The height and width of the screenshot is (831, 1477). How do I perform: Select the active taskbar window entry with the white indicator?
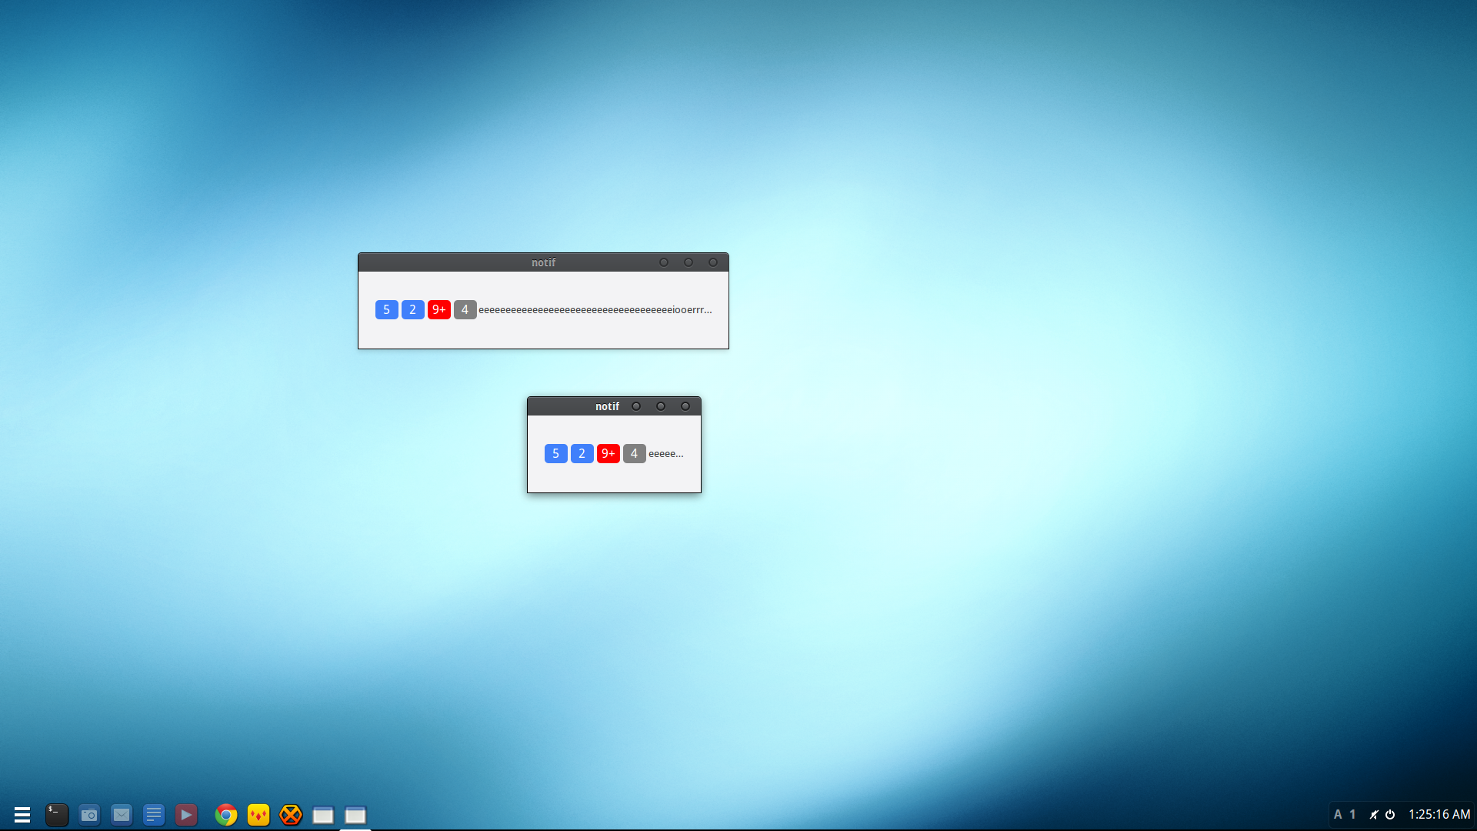(x=355, y=815)
